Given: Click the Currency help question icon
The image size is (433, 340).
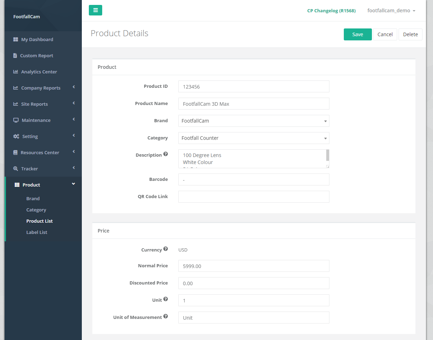Looking at the screenshot, I should pos(165,249).
